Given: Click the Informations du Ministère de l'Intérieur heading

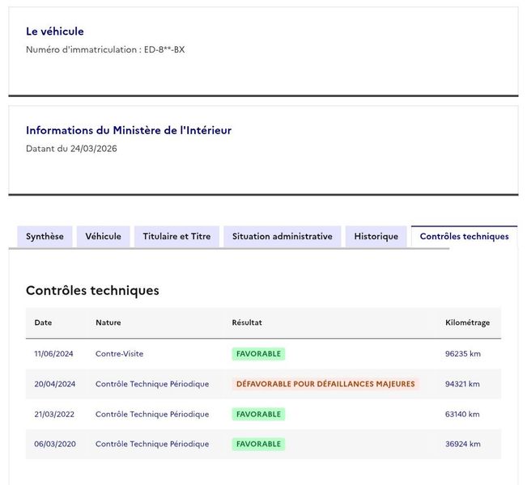Looking at the screenshot, I should pyautogui.click(x=129, y=130).
